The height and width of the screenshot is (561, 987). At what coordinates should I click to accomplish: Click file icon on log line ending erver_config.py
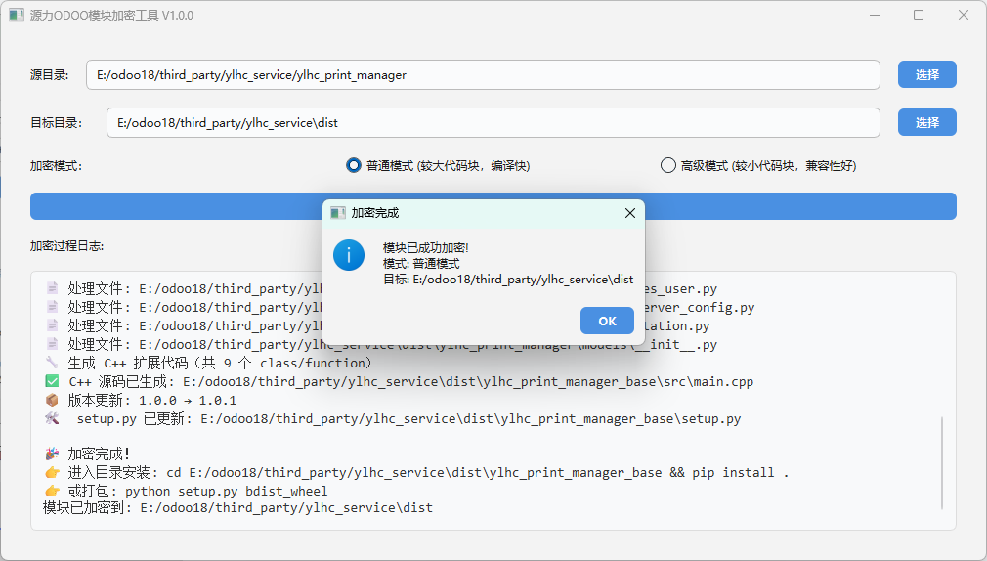click(x=52, y=307)
